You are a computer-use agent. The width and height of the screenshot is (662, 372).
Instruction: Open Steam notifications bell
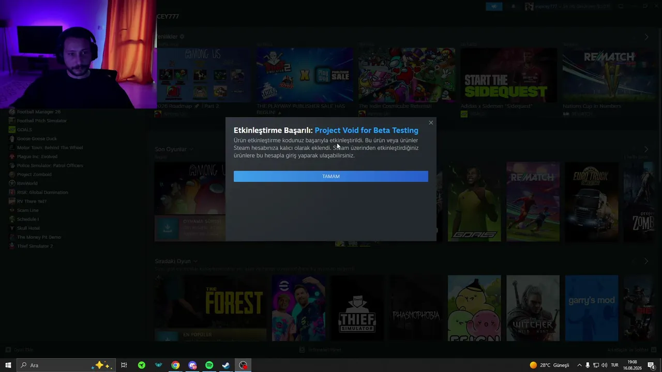click(513, 6)
